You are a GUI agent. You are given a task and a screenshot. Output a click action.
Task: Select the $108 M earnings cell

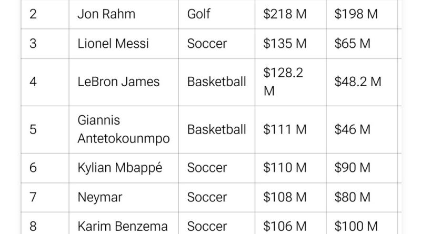tap(285, 198)
